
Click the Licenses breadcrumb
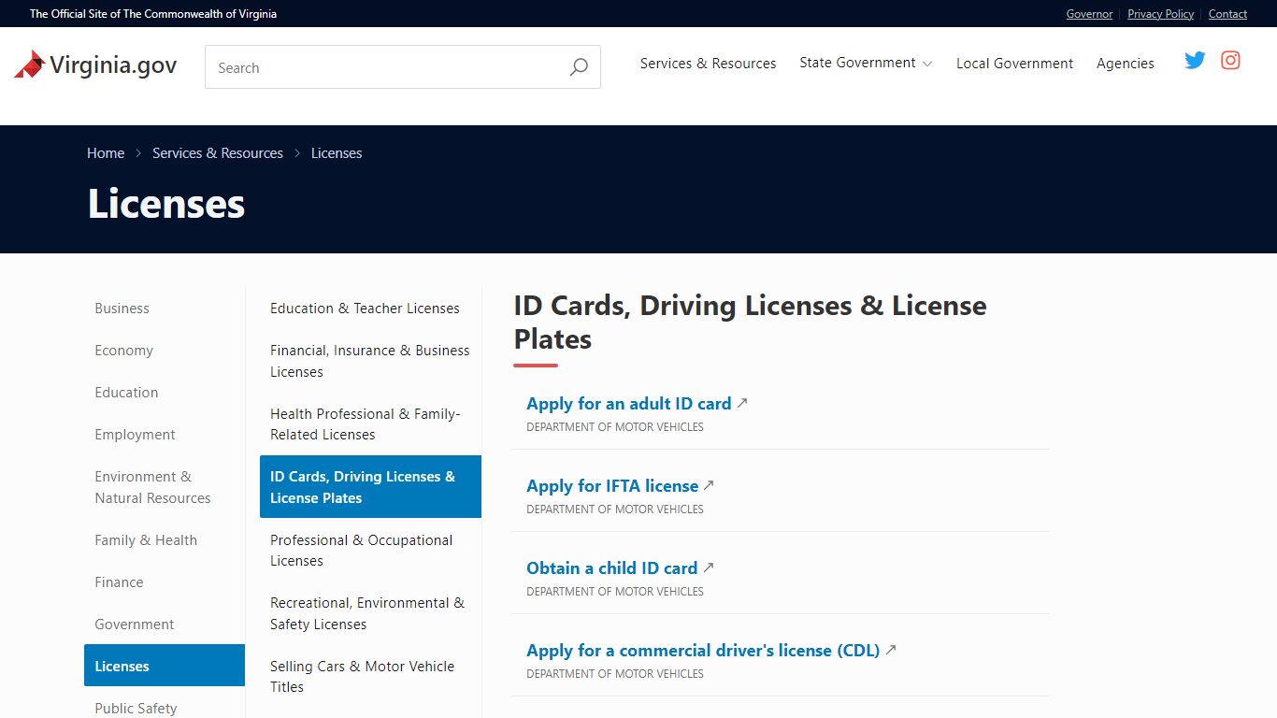pos(337,153)
